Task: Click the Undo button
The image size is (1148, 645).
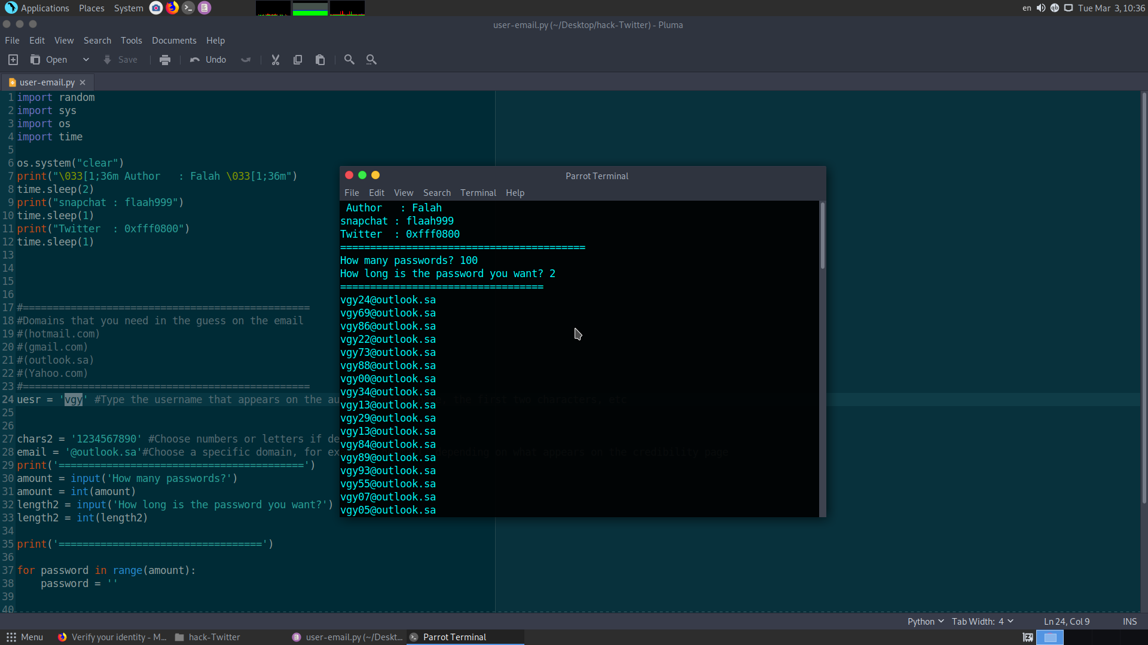Action: (208, 60)
